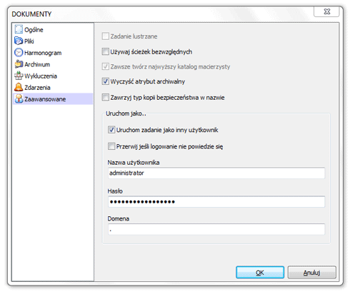Uncheck Uruchom zadanie jako inny użytkownik

tap(111, 130)
